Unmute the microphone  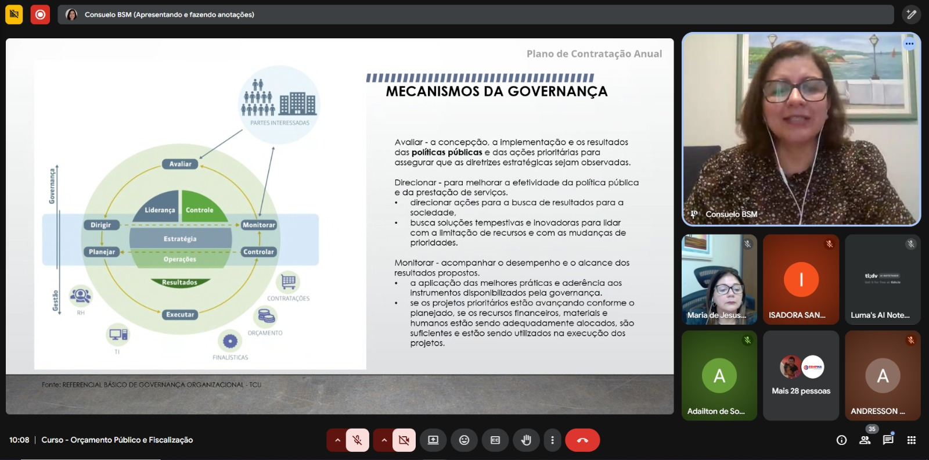point(357,440)
